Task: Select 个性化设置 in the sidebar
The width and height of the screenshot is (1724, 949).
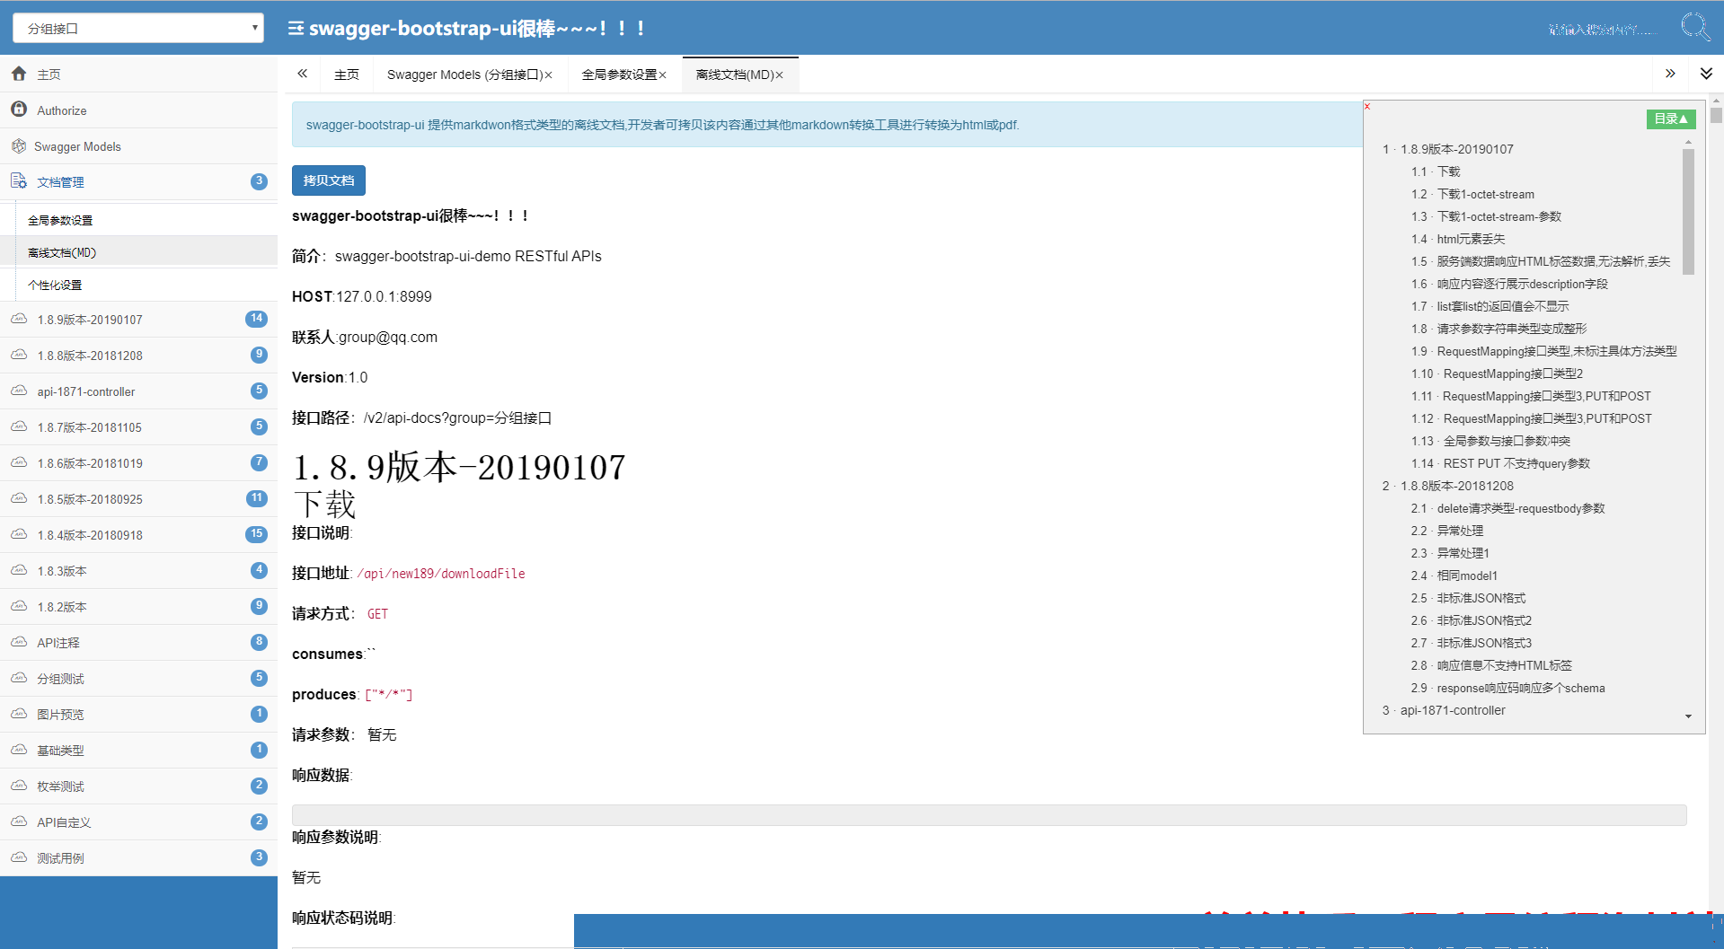Action: click(55, 285)
